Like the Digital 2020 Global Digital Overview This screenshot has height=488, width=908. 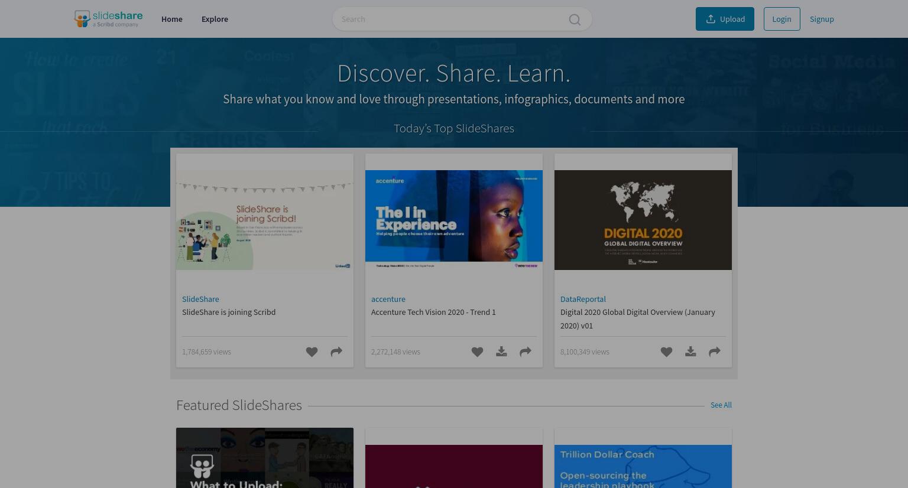[666, 352]
